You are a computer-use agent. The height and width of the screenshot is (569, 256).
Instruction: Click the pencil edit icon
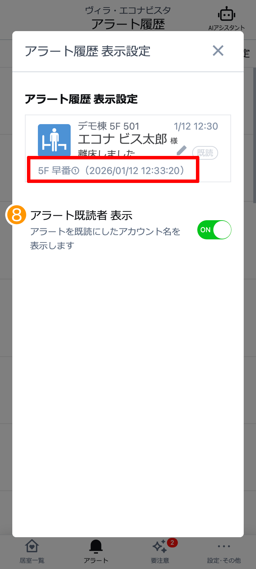pos(182,150)
